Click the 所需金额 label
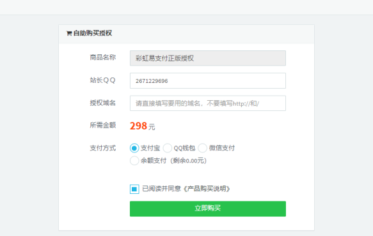This screenshot has height=236, width=373. 103,125
